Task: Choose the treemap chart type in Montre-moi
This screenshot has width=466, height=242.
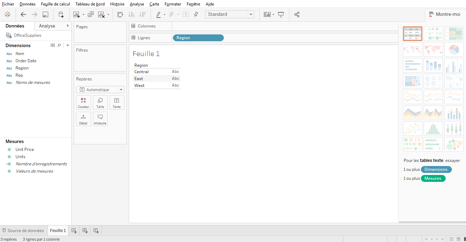Action: click(x=413, y=81)
